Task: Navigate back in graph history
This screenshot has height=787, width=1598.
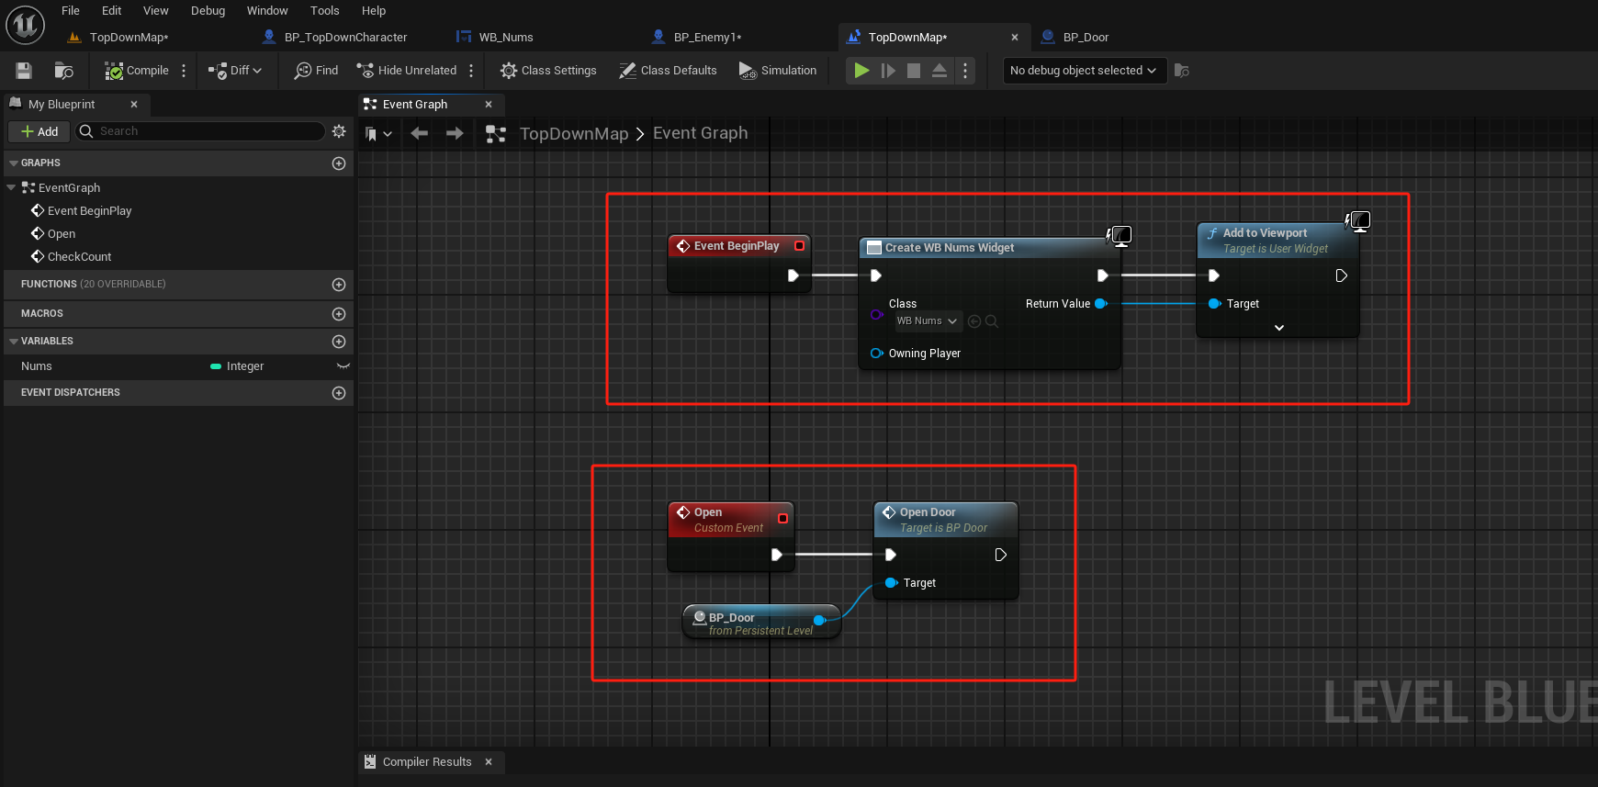Action: click(x=420, y=134)
